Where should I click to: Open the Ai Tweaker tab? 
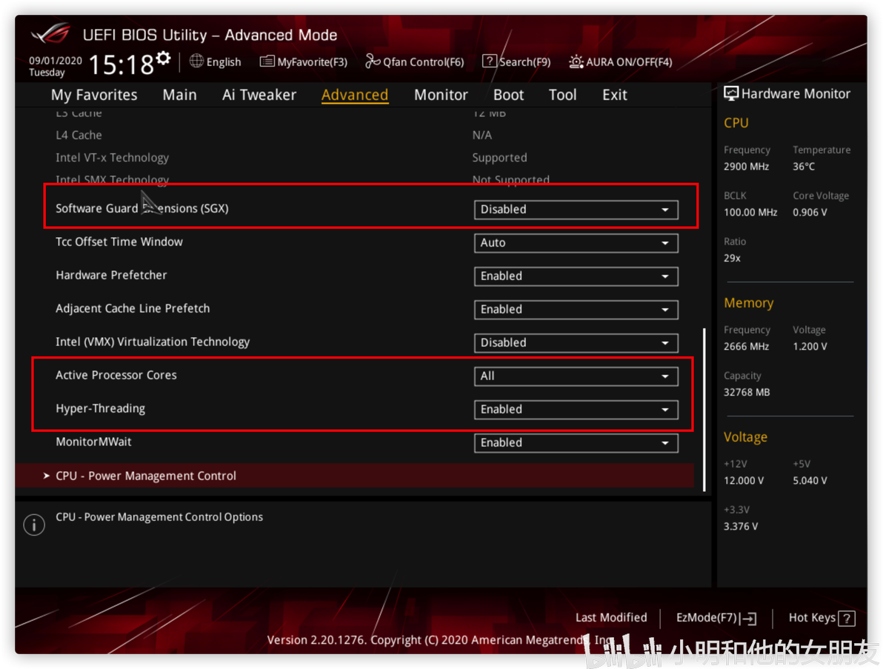pyautogui.click(x=259, y=95)
